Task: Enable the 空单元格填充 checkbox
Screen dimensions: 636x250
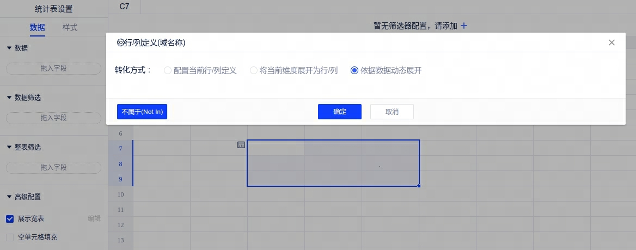Action: tap(10, 237)
